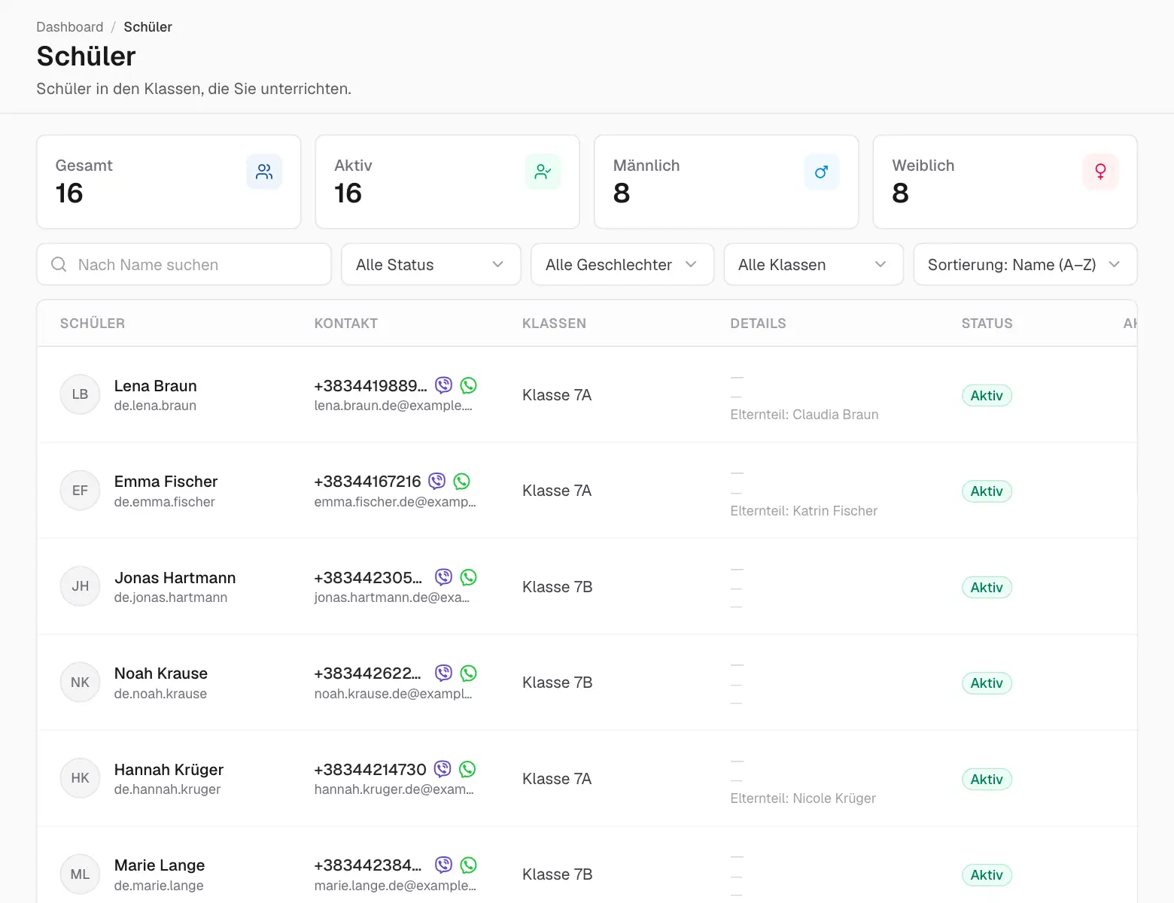Image resolution: width=1174 pixels, height=903 pixels.
Task: Click Aktiv badge in Emma Fischer row
Action: click(x=987, y=491)
